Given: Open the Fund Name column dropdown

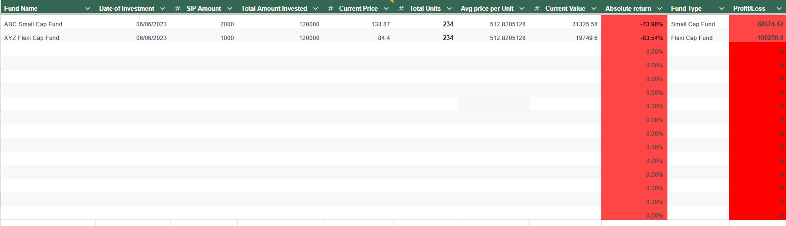Looking at the screenshot, I should (x=88, y=8).
